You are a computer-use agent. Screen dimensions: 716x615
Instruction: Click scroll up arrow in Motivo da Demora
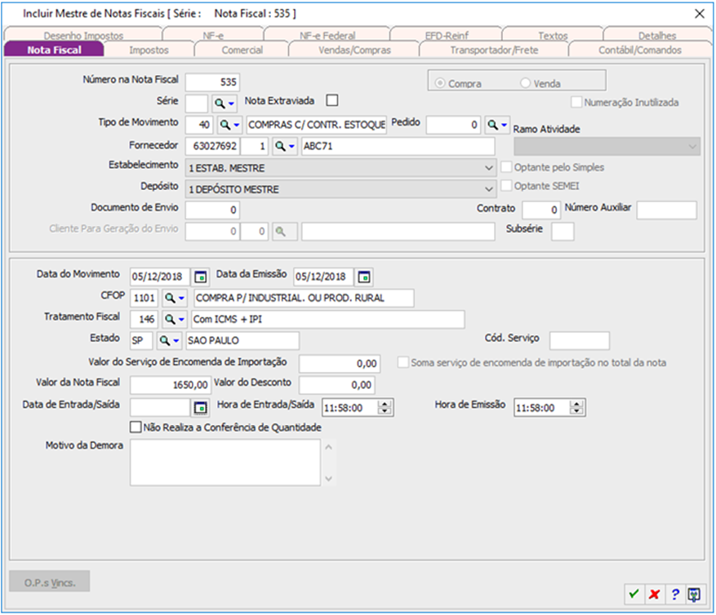point(329,448)
